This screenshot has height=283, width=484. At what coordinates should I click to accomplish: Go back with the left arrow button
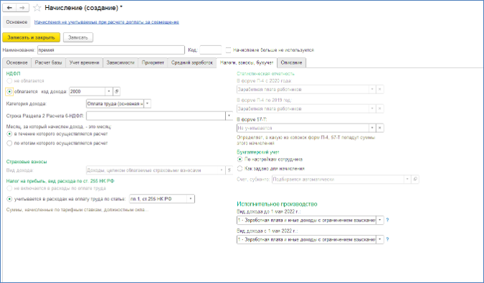[9, 8]
